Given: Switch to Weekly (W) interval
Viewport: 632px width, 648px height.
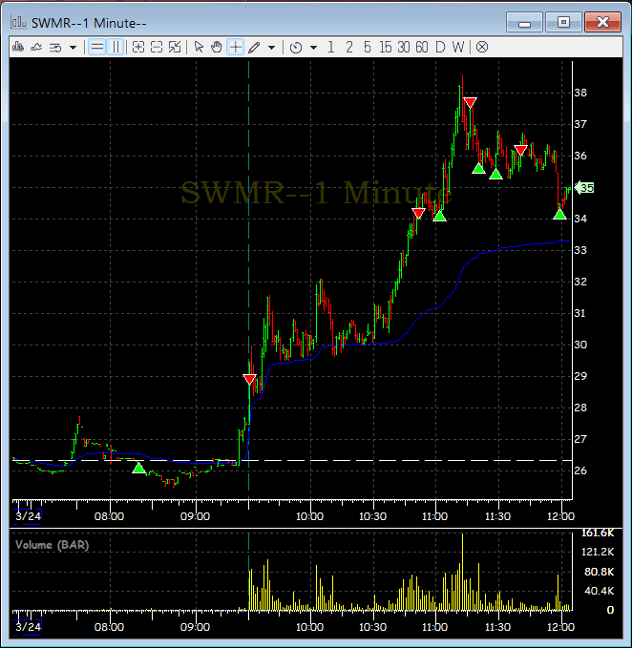Looking at the screenshot, I should tap(458, 47).
